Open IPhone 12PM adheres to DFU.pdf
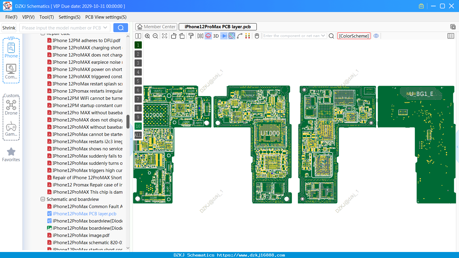This screenshot has width=459, height=258. [x=86, y=41]
